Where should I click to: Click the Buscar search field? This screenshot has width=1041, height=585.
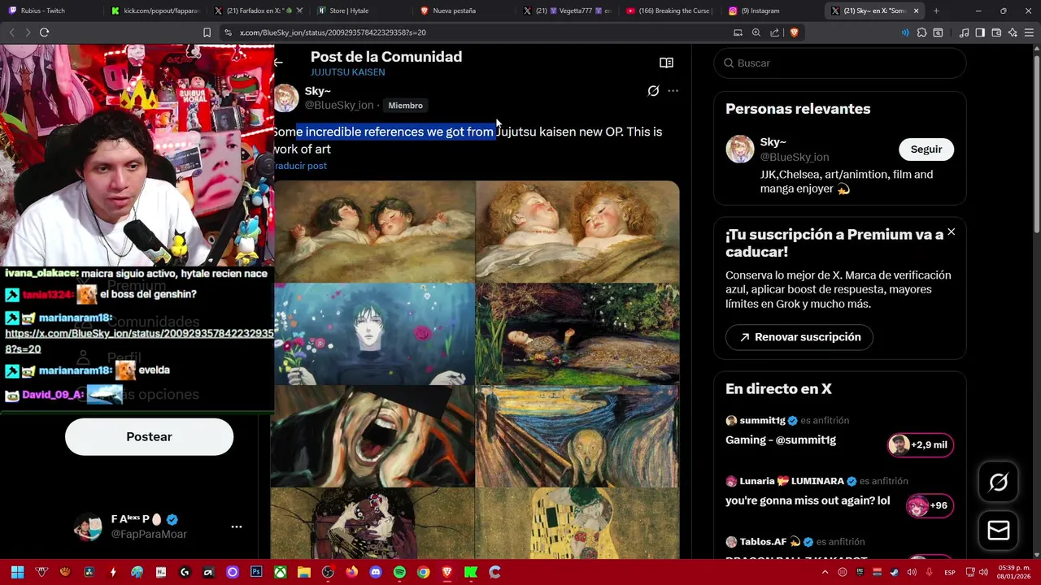[840, 63]
